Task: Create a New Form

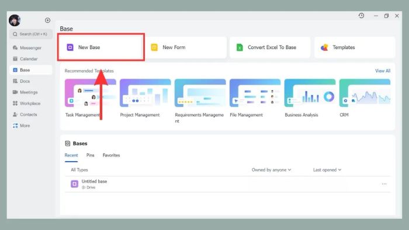Action: click(x=186, y=47)
